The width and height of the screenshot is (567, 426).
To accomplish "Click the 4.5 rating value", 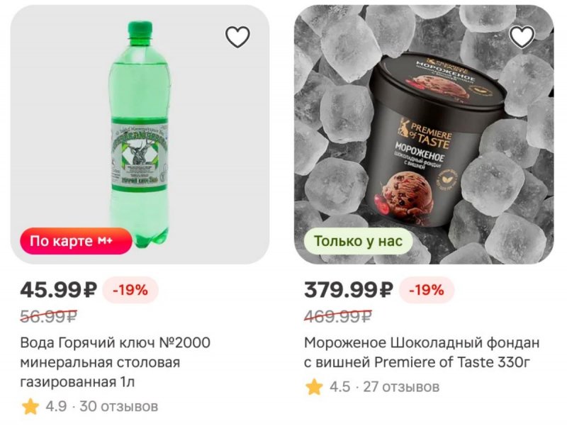I will tap(339, 387).
